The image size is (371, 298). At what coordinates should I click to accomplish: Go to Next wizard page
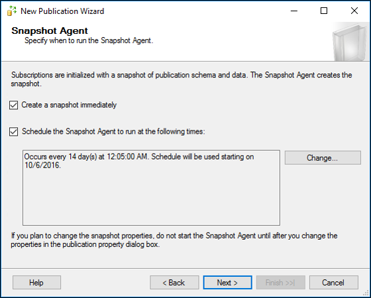click(227, 282)
